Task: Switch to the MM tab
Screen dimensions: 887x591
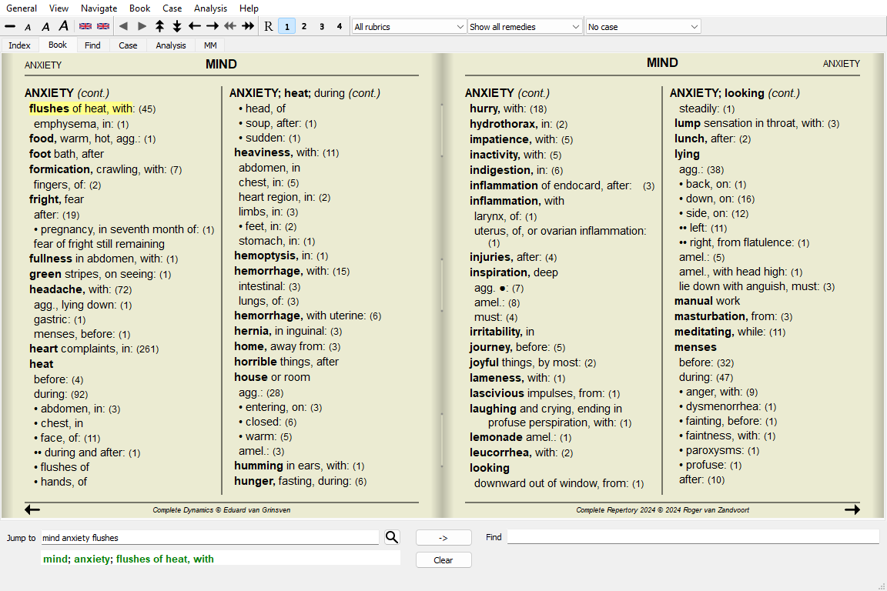Action: [x=210, y=45]
